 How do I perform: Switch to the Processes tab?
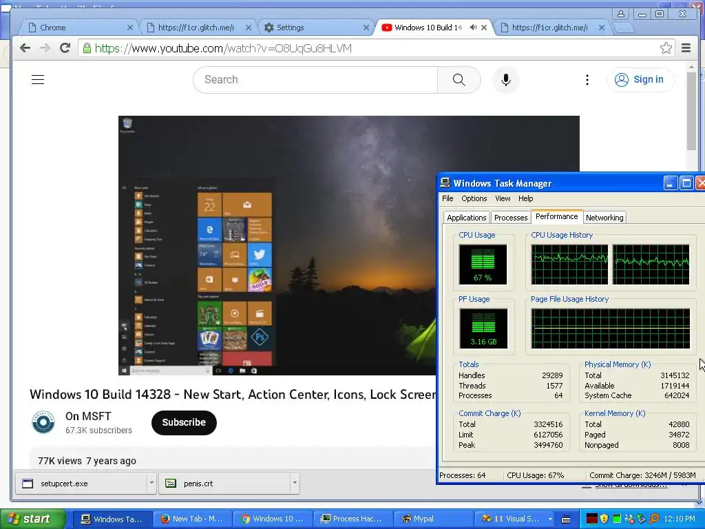(x=511, y=218)
